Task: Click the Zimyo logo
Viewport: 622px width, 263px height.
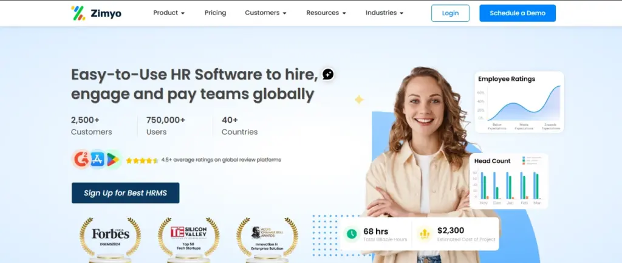Action: tap(97, 13)
